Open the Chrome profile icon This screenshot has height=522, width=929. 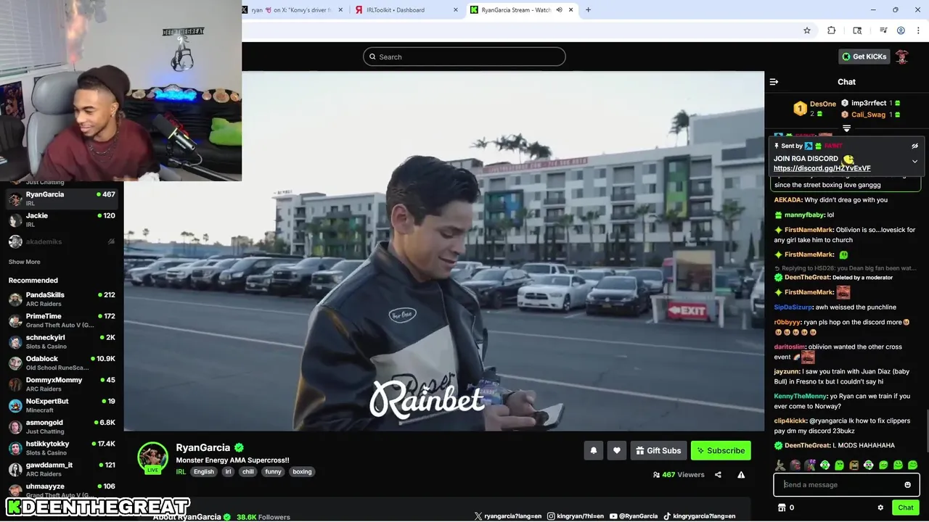click(901, 30)
